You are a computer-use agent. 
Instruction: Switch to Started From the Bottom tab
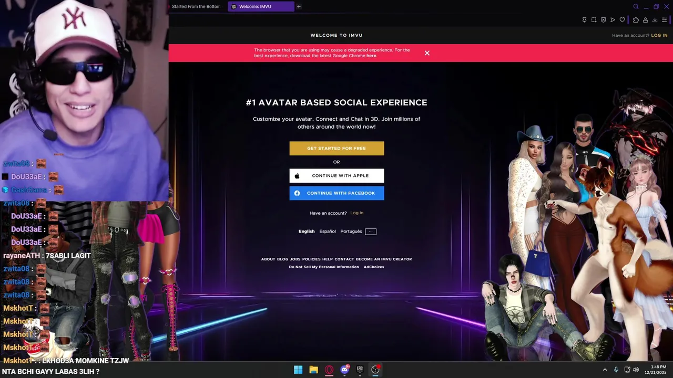(x=196, y=6)
